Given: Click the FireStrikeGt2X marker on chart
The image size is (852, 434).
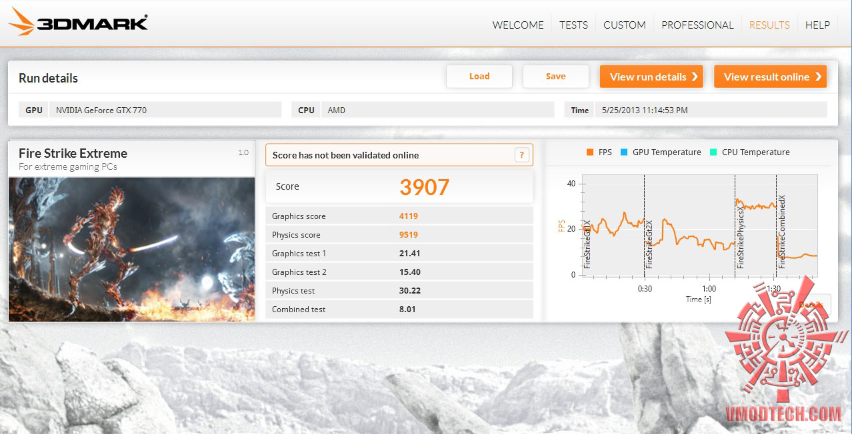Looking at the screenshot, I should coord(650,245).
